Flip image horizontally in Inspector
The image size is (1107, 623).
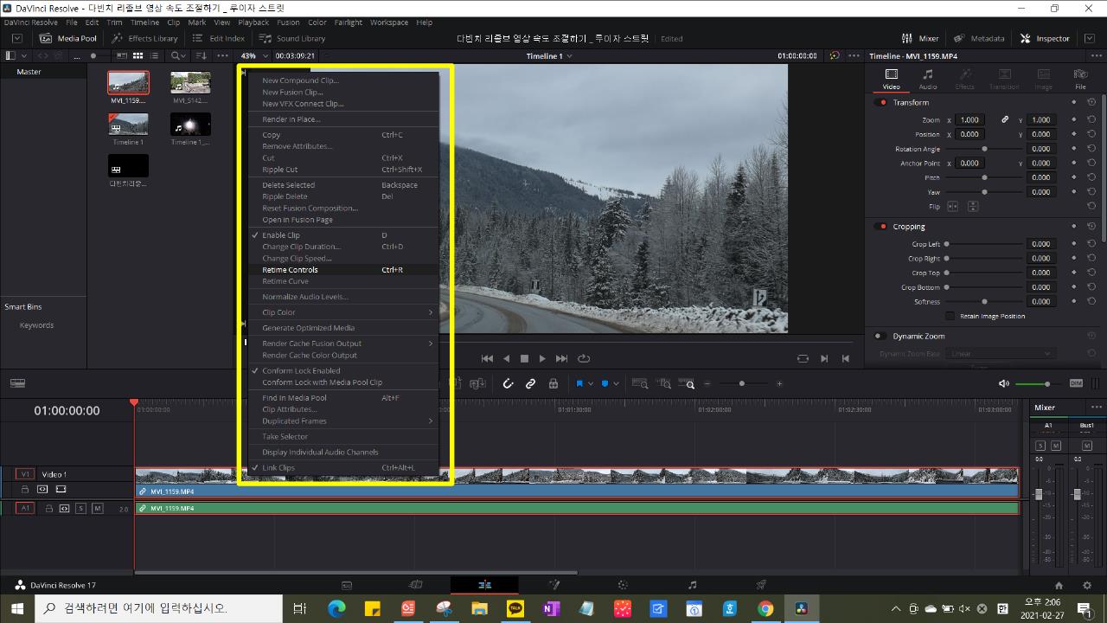point(953,207)
